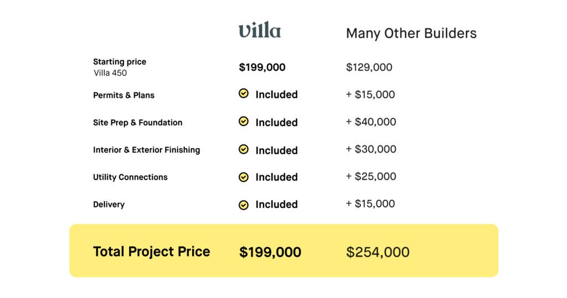Image resolution: width=567 pixels, height=298 pixels.
Task: Click the Site Prep & Foundation checkmark icon
Action: click(244, 122)
